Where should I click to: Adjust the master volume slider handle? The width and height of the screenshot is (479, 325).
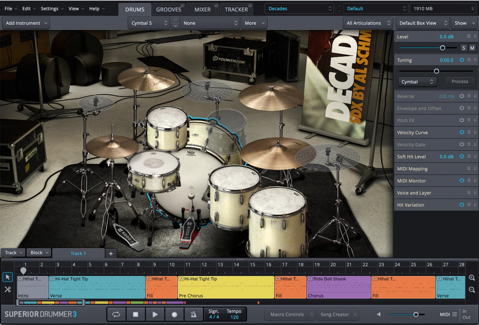(416, 315)
